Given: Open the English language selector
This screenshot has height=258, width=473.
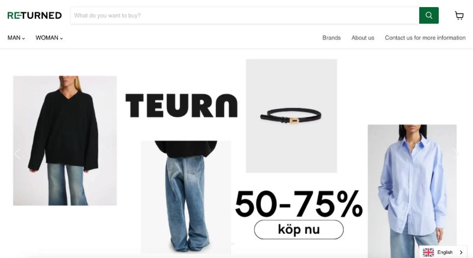Looking at the screenshot, I should pos(443,252).
